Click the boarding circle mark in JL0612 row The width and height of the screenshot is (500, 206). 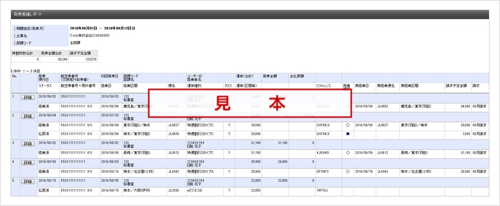(x=347, y=153)
